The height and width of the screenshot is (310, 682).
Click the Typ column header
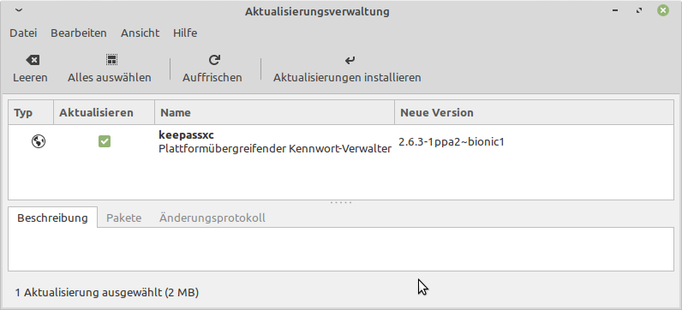coord(31,112)
